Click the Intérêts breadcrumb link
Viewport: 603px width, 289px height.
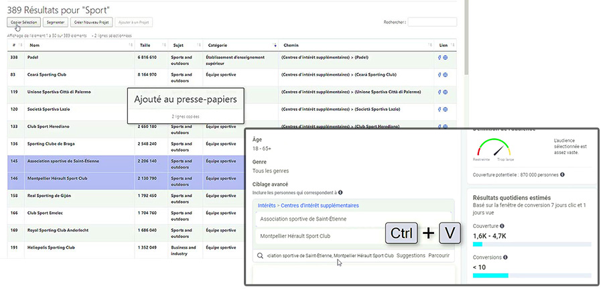coord(267,206)
